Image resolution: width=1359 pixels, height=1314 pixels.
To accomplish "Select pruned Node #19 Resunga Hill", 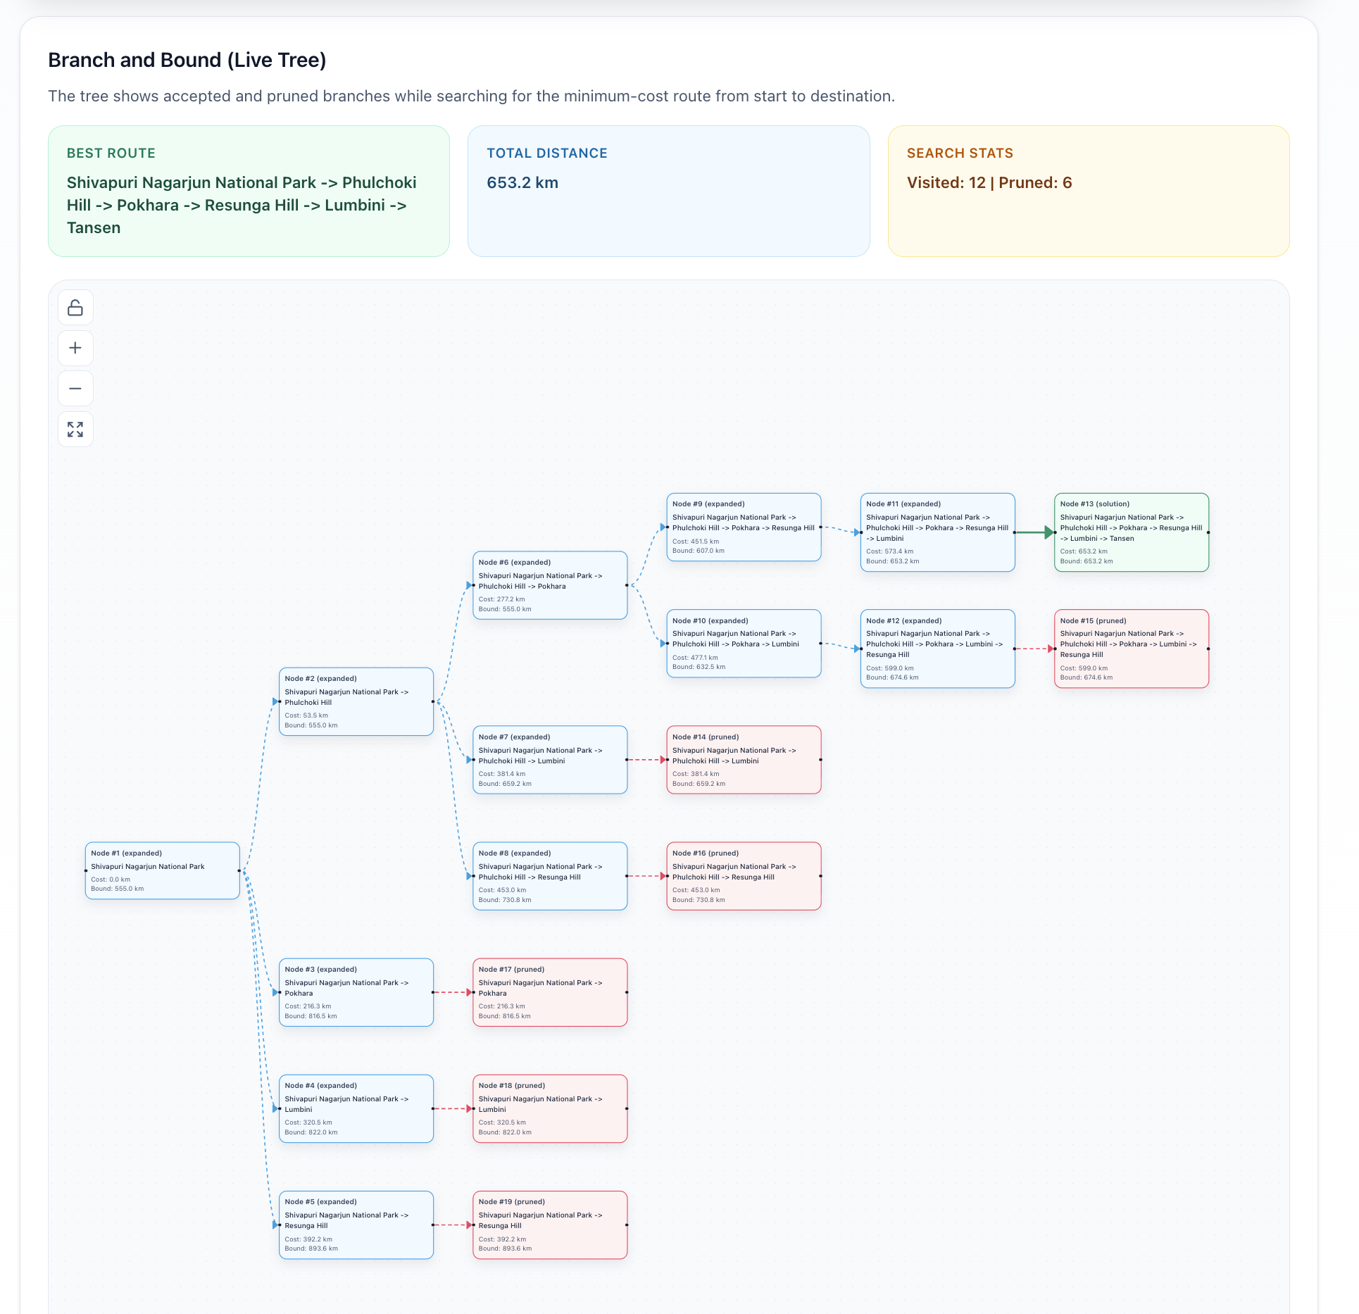I will pyautogui.click(x=549, y=1225).
